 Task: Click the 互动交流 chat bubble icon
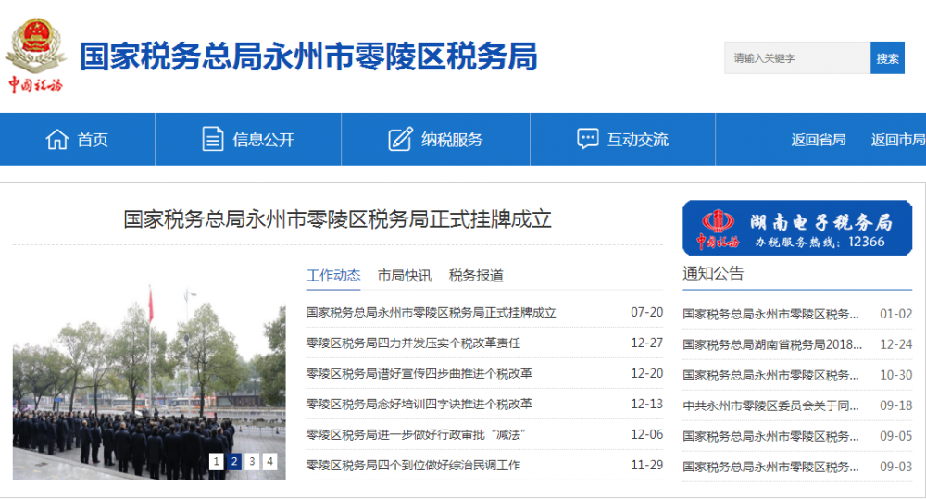click(x=587, y=140)
